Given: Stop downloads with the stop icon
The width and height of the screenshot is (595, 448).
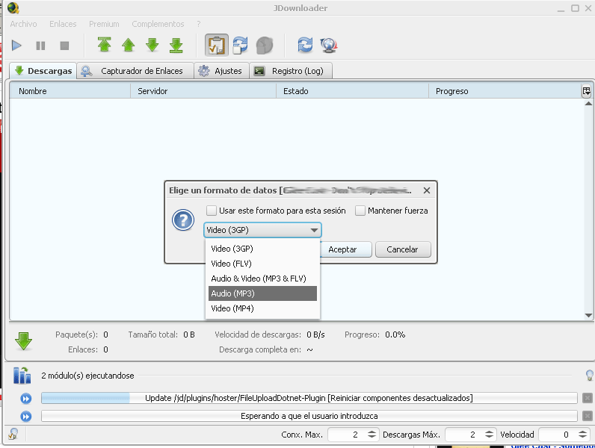Looking at the screenshot, I should point(64,46).
